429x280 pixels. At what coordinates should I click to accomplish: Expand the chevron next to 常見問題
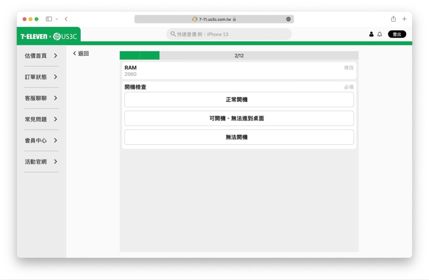(55, 119)
